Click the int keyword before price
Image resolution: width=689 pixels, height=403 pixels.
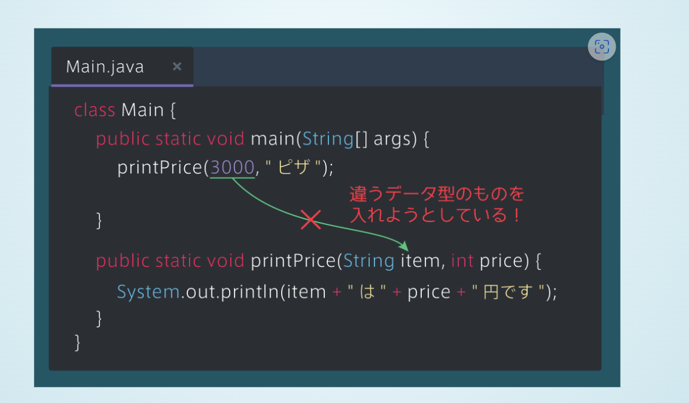[462, 261]
